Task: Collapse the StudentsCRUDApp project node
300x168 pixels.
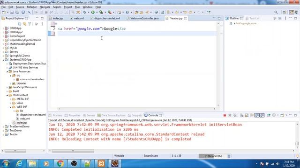Action: point(3,60)
